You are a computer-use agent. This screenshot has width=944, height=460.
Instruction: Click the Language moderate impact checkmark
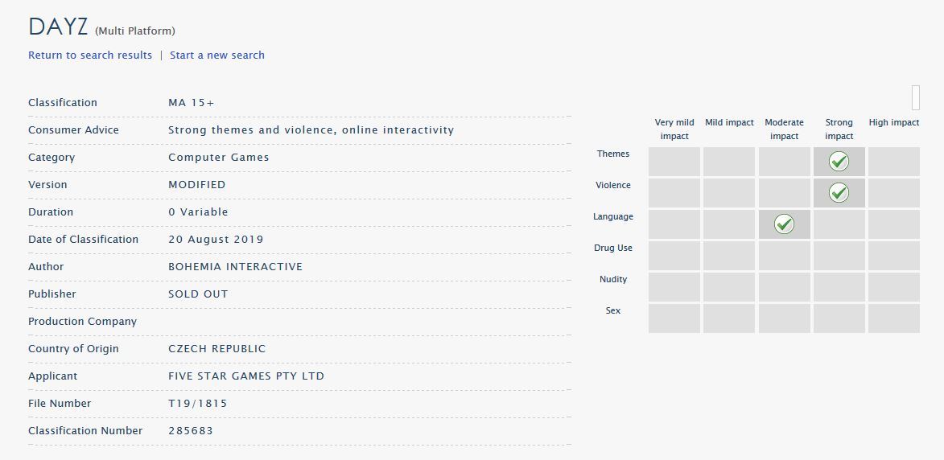click(x=784, y=224)
